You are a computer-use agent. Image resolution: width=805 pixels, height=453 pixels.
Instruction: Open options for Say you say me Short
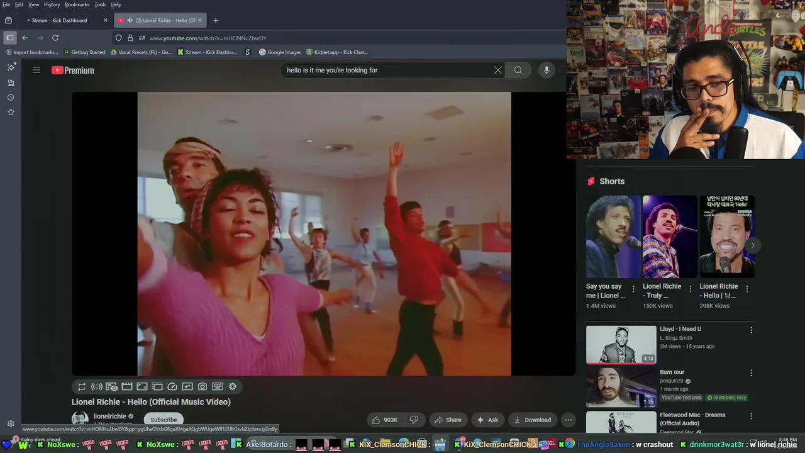coord(633,289)
